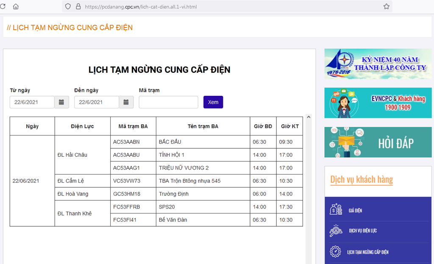Select station code GC53HM18

tap(133, 194)
